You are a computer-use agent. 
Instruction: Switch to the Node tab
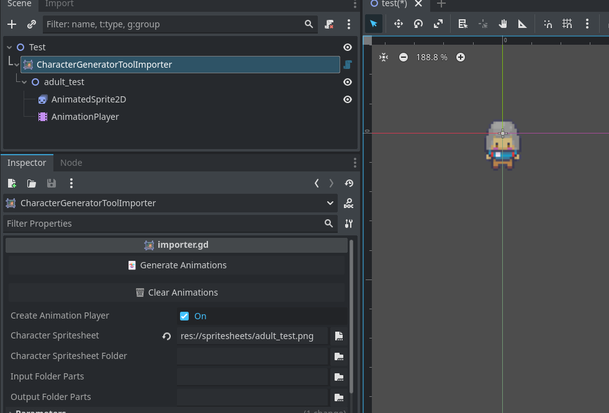pos(71,163)
